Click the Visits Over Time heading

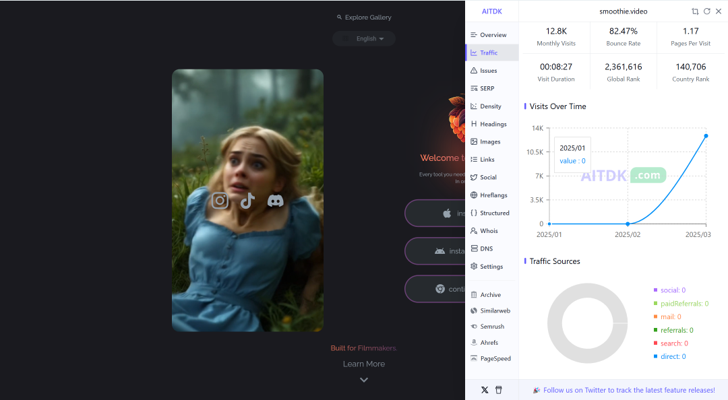[557, 106]
